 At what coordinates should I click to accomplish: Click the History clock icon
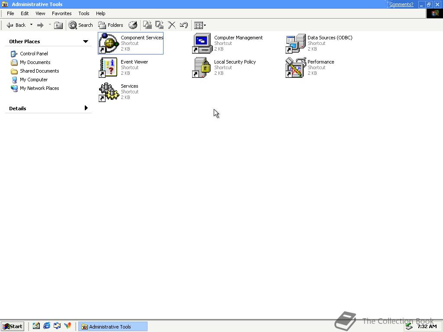pos(133,25)
